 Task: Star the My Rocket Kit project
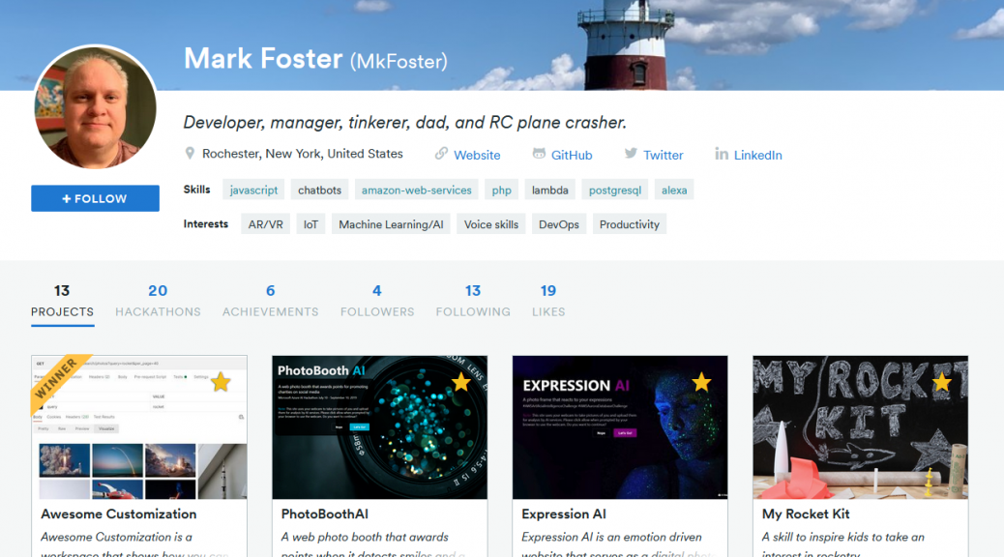pyautogui.click(x=940, y=382)
